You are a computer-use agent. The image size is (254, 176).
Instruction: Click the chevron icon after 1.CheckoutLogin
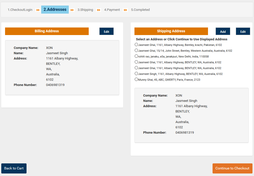point(37,10)
